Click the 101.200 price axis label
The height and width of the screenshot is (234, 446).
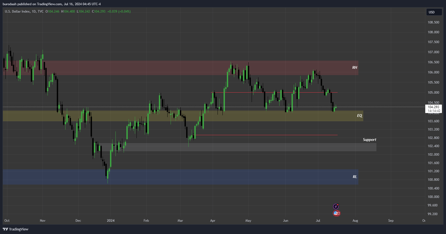click(433, 171)
